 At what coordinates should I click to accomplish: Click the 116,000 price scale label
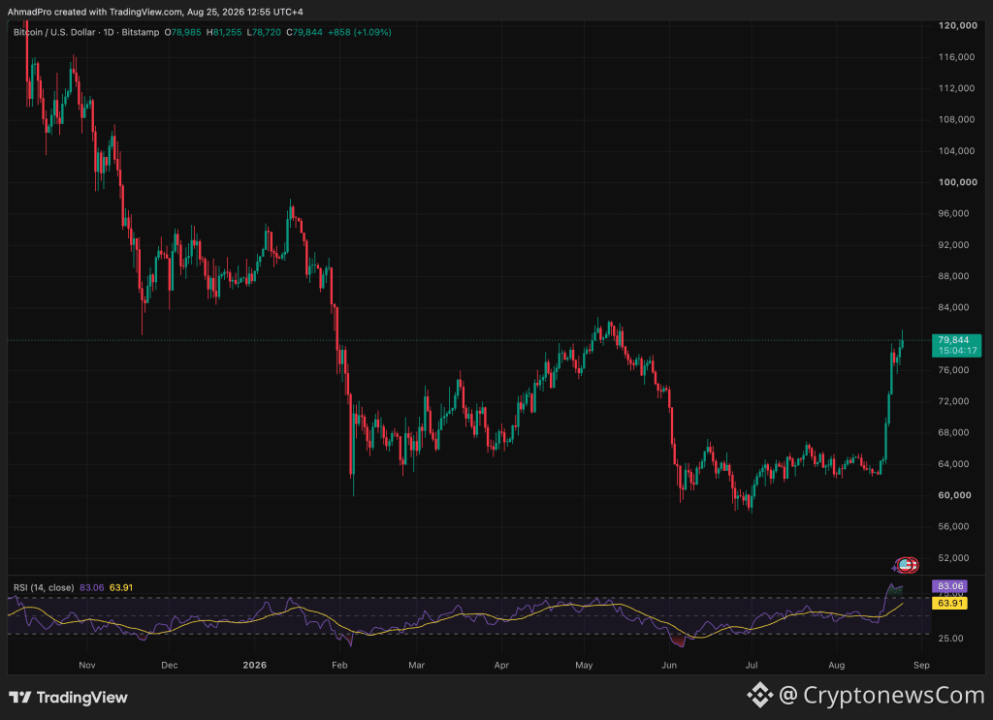[x=956, y=57]
